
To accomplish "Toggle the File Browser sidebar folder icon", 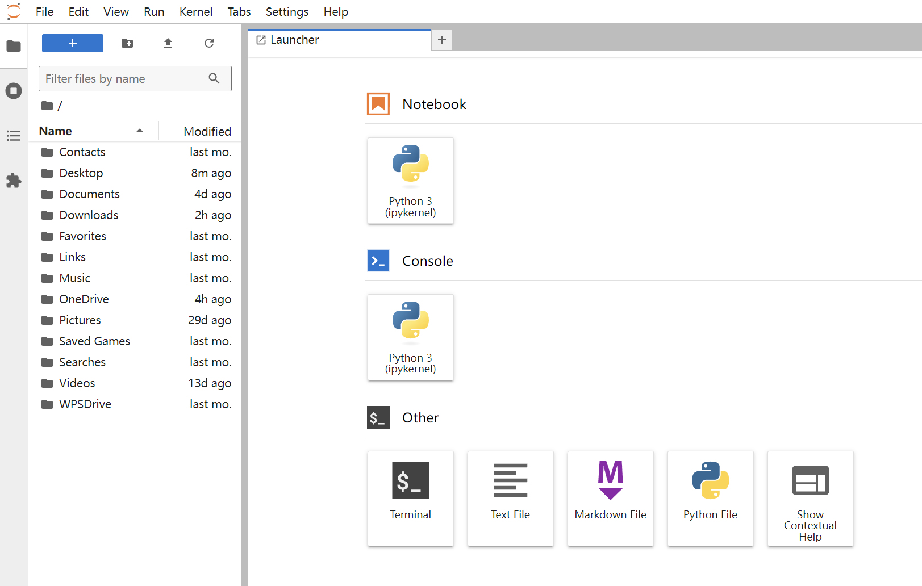I will coord(14,46).
